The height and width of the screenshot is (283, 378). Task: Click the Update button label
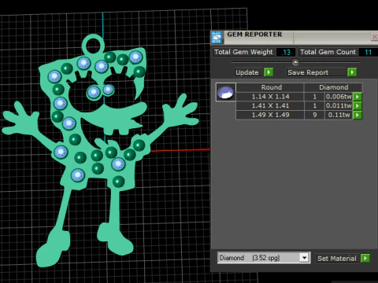tap(247, 72)
